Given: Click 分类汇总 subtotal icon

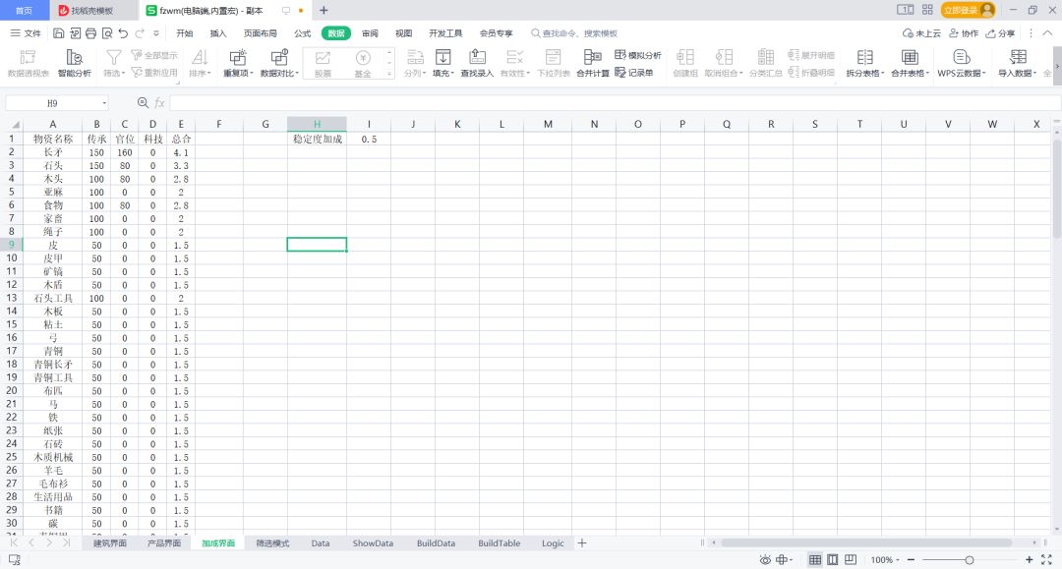Looking at the screenshot, I should (765, 63).
